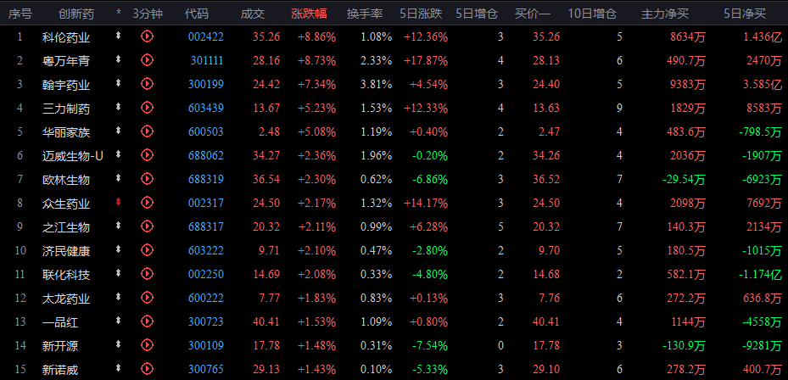Select the 一品红 stock name
The image size is (788, 380).
click(x=60, y=322)
